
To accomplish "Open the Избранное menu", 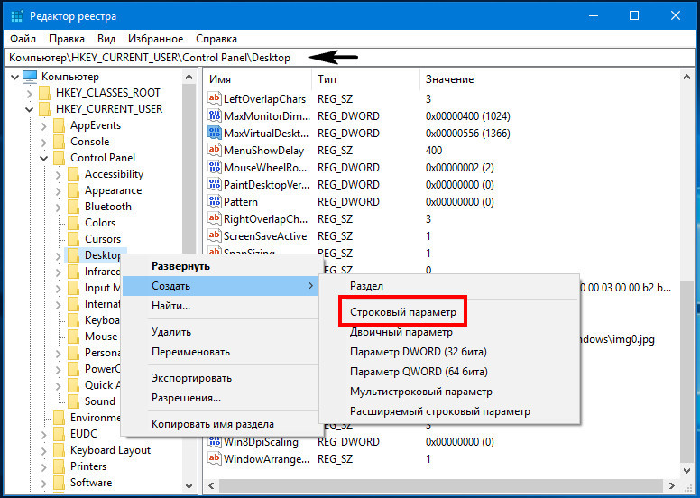I will click(x=155, y=39).
